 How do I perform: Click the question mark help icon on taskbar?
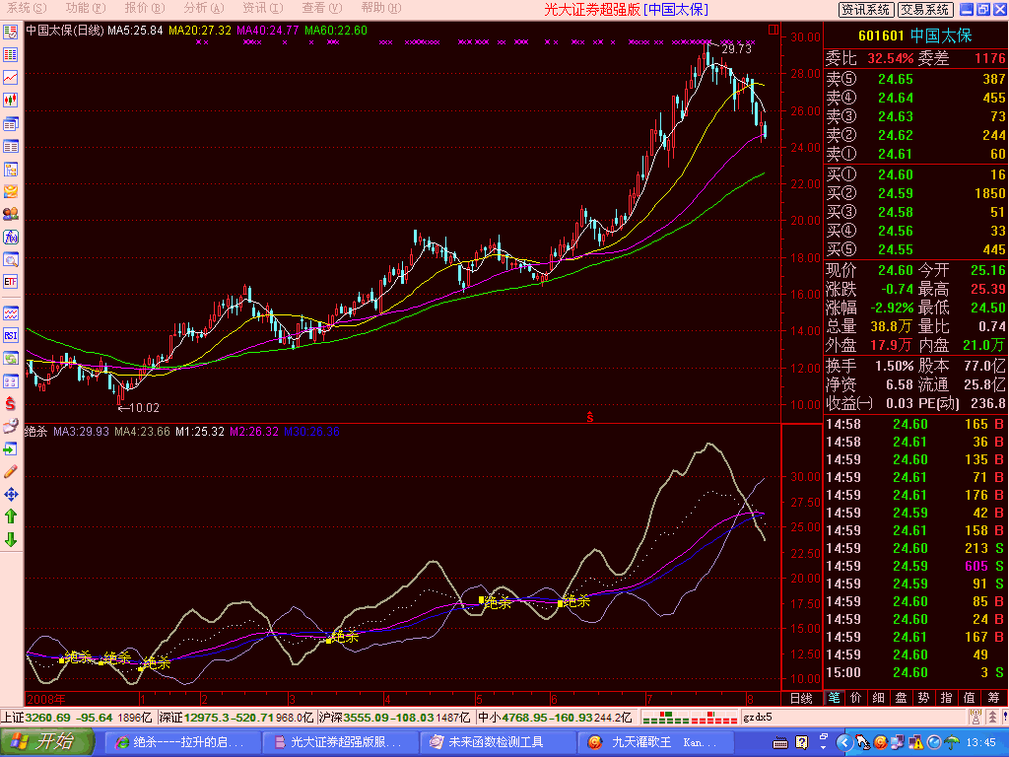coord(801,742)
